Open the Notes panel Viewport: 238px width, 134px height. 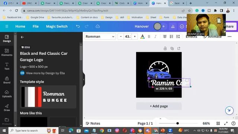(x=93, y=123)
